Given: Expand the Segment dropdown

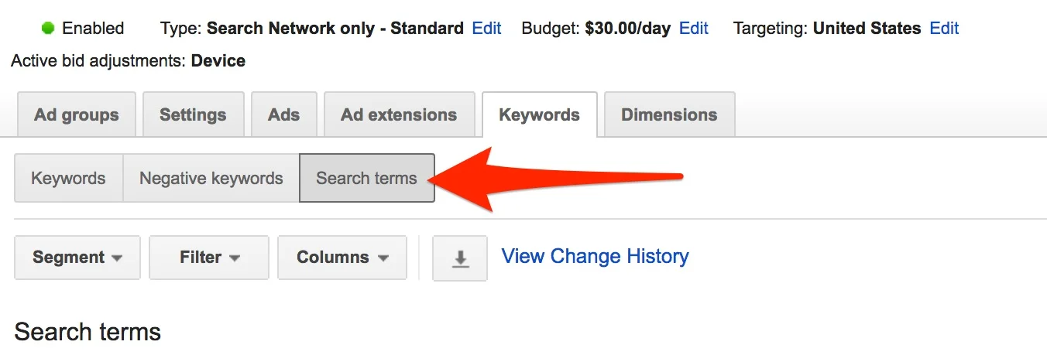Looking at the screenshot, I should [77, 258].
